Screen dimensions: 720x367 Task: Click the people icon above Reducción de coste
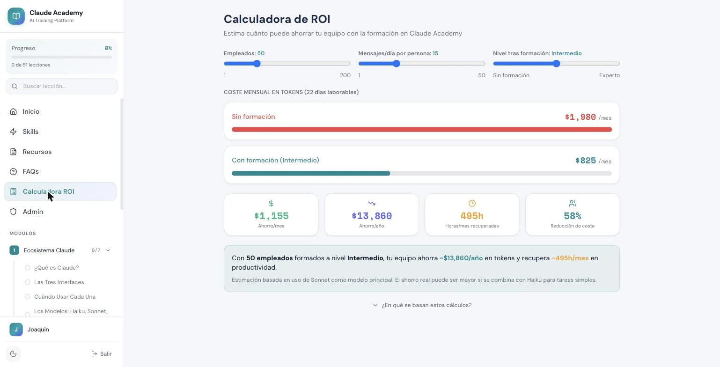(573, 203)
